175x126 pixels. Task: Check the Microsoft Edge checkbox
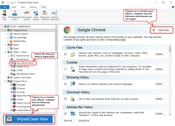click(8, 37)
